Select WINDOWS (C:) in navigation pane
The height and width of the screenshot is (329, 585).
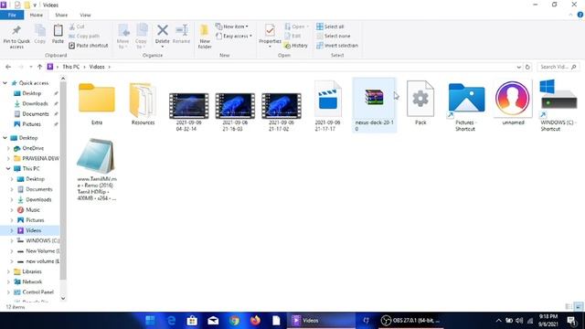tap(42, 240)
